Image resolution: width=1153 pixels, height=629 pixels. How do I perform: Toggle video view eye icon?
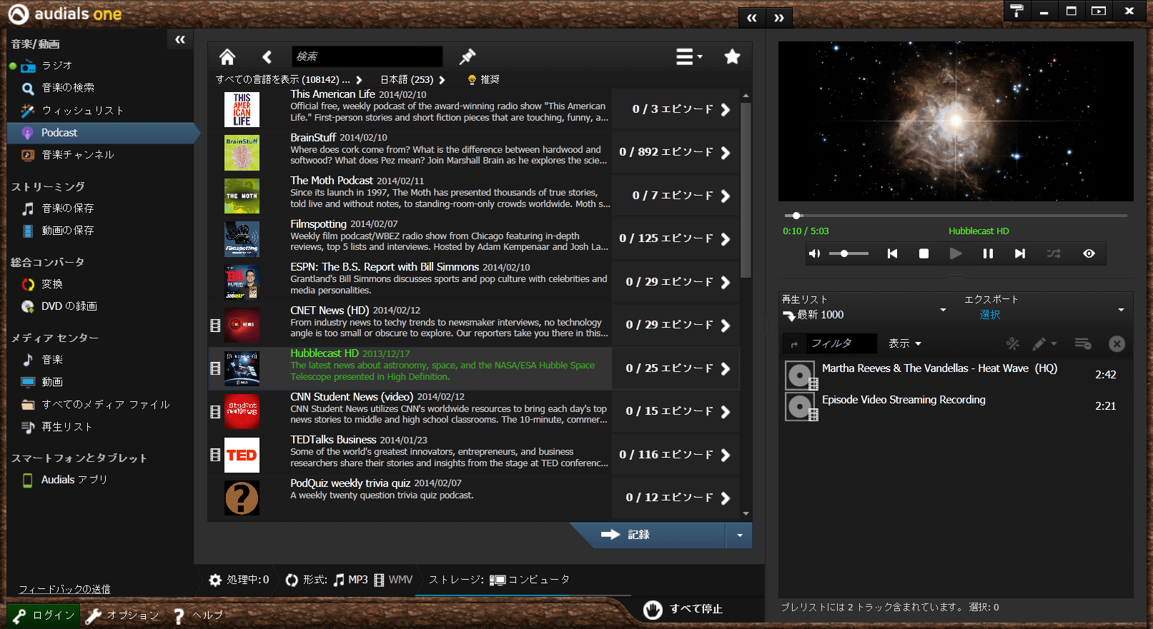tap(1089, 253)
